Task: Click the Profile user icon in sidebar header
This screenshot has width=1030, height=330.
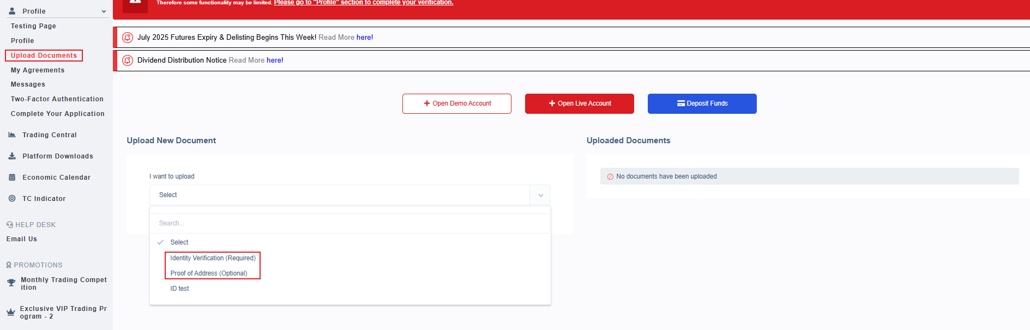Action: tap(12, 11)
